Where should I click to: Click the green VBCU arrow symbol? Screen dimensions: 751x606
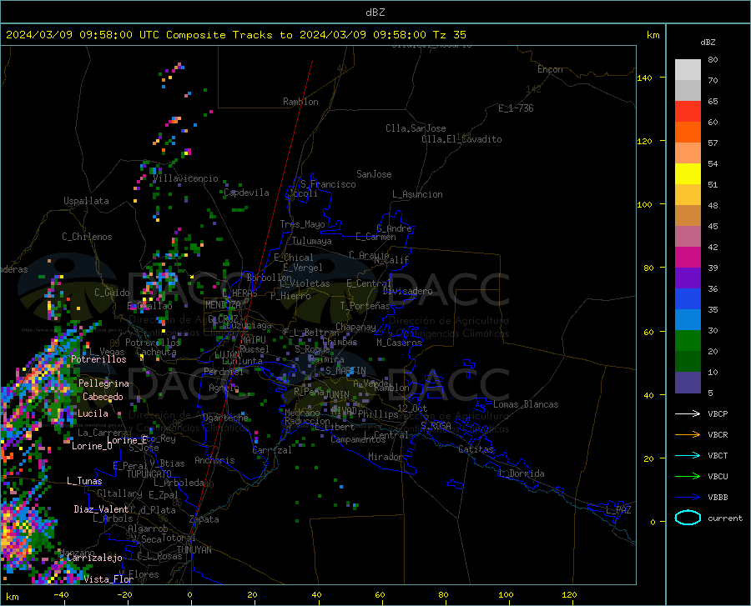pos(688,477)
